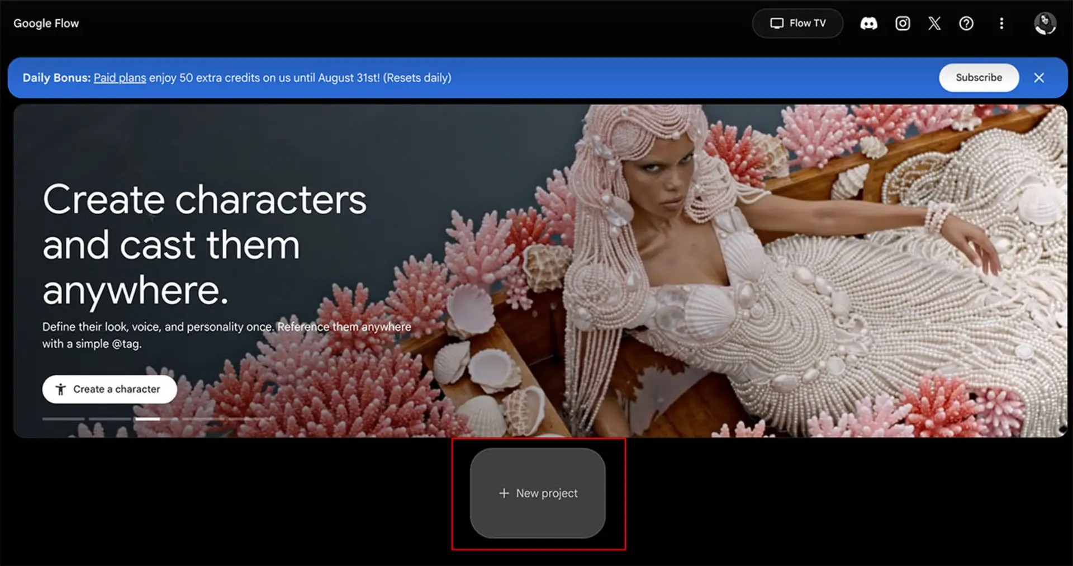Select the fourth carousel slide indicator
The width and height of the screenshot is (1073, 566).
(x=203, y=418)
